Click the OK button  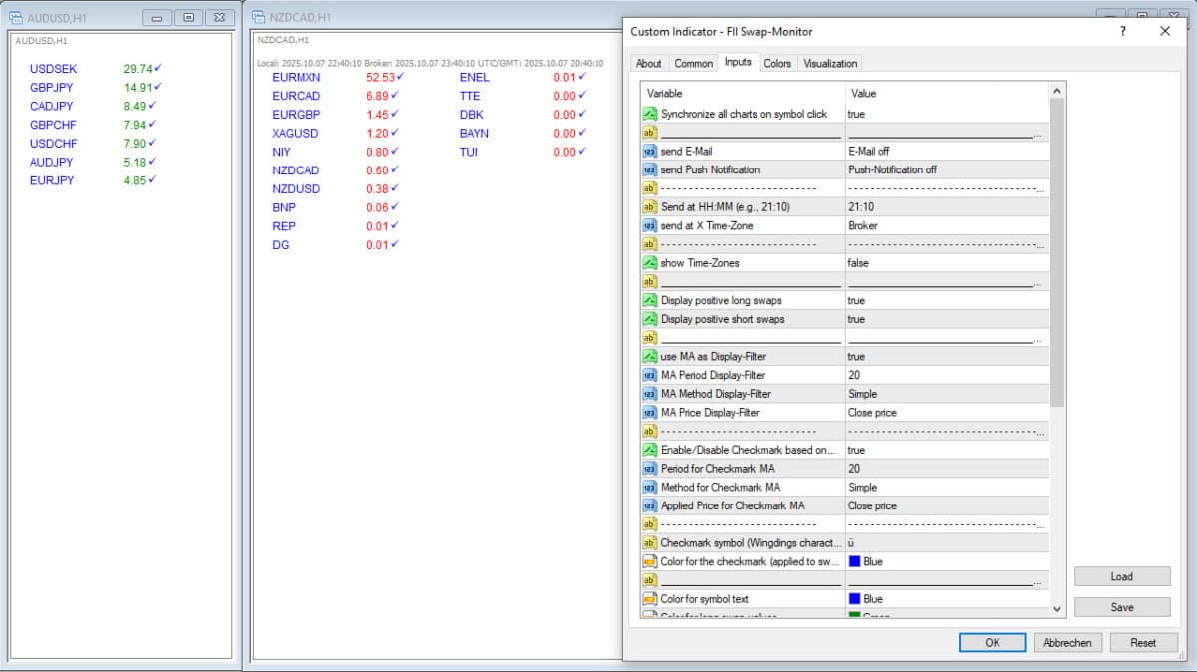click(x=992, y=643)
